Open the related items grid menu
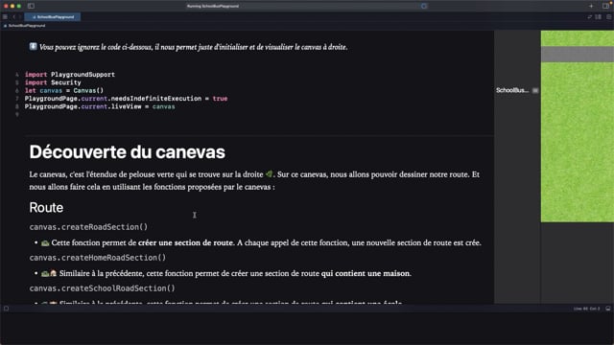This screenshot has width=614, height=345. [x=5, y=17]
